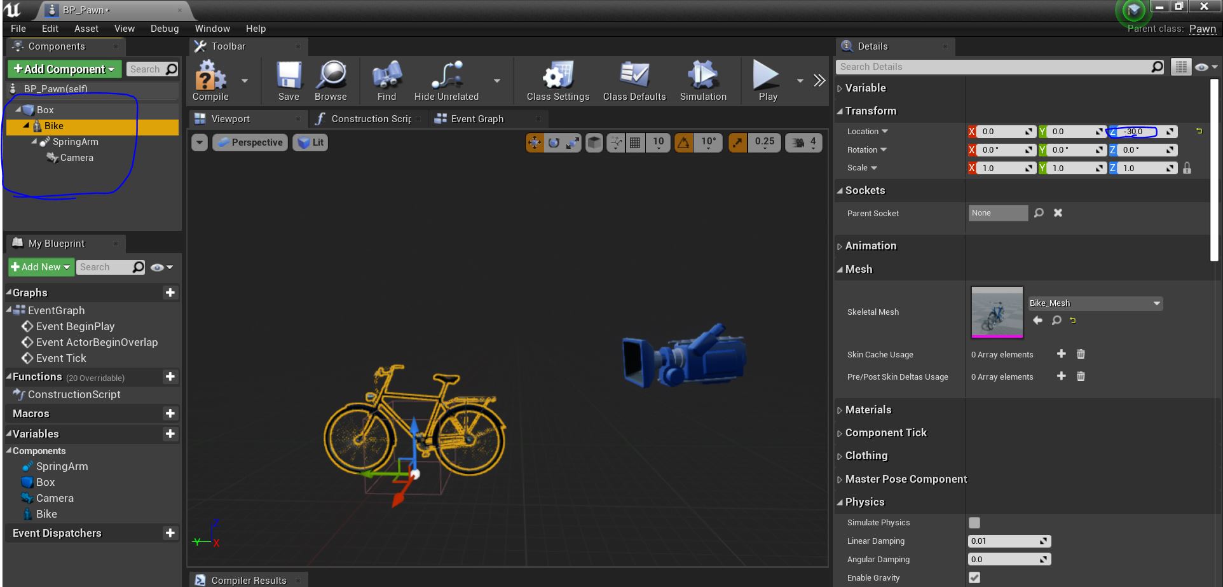Open the Bike_Mesh skeletal mesh dropdown
Image resolution: width=1223 pixels, height=587 pixels.
point(1095,303)
